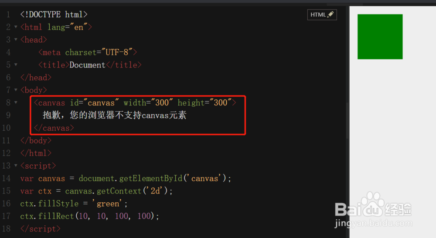Click the 'width="300"' attribute on line 8
The image size is (436, 238).
tap(148, 102)
